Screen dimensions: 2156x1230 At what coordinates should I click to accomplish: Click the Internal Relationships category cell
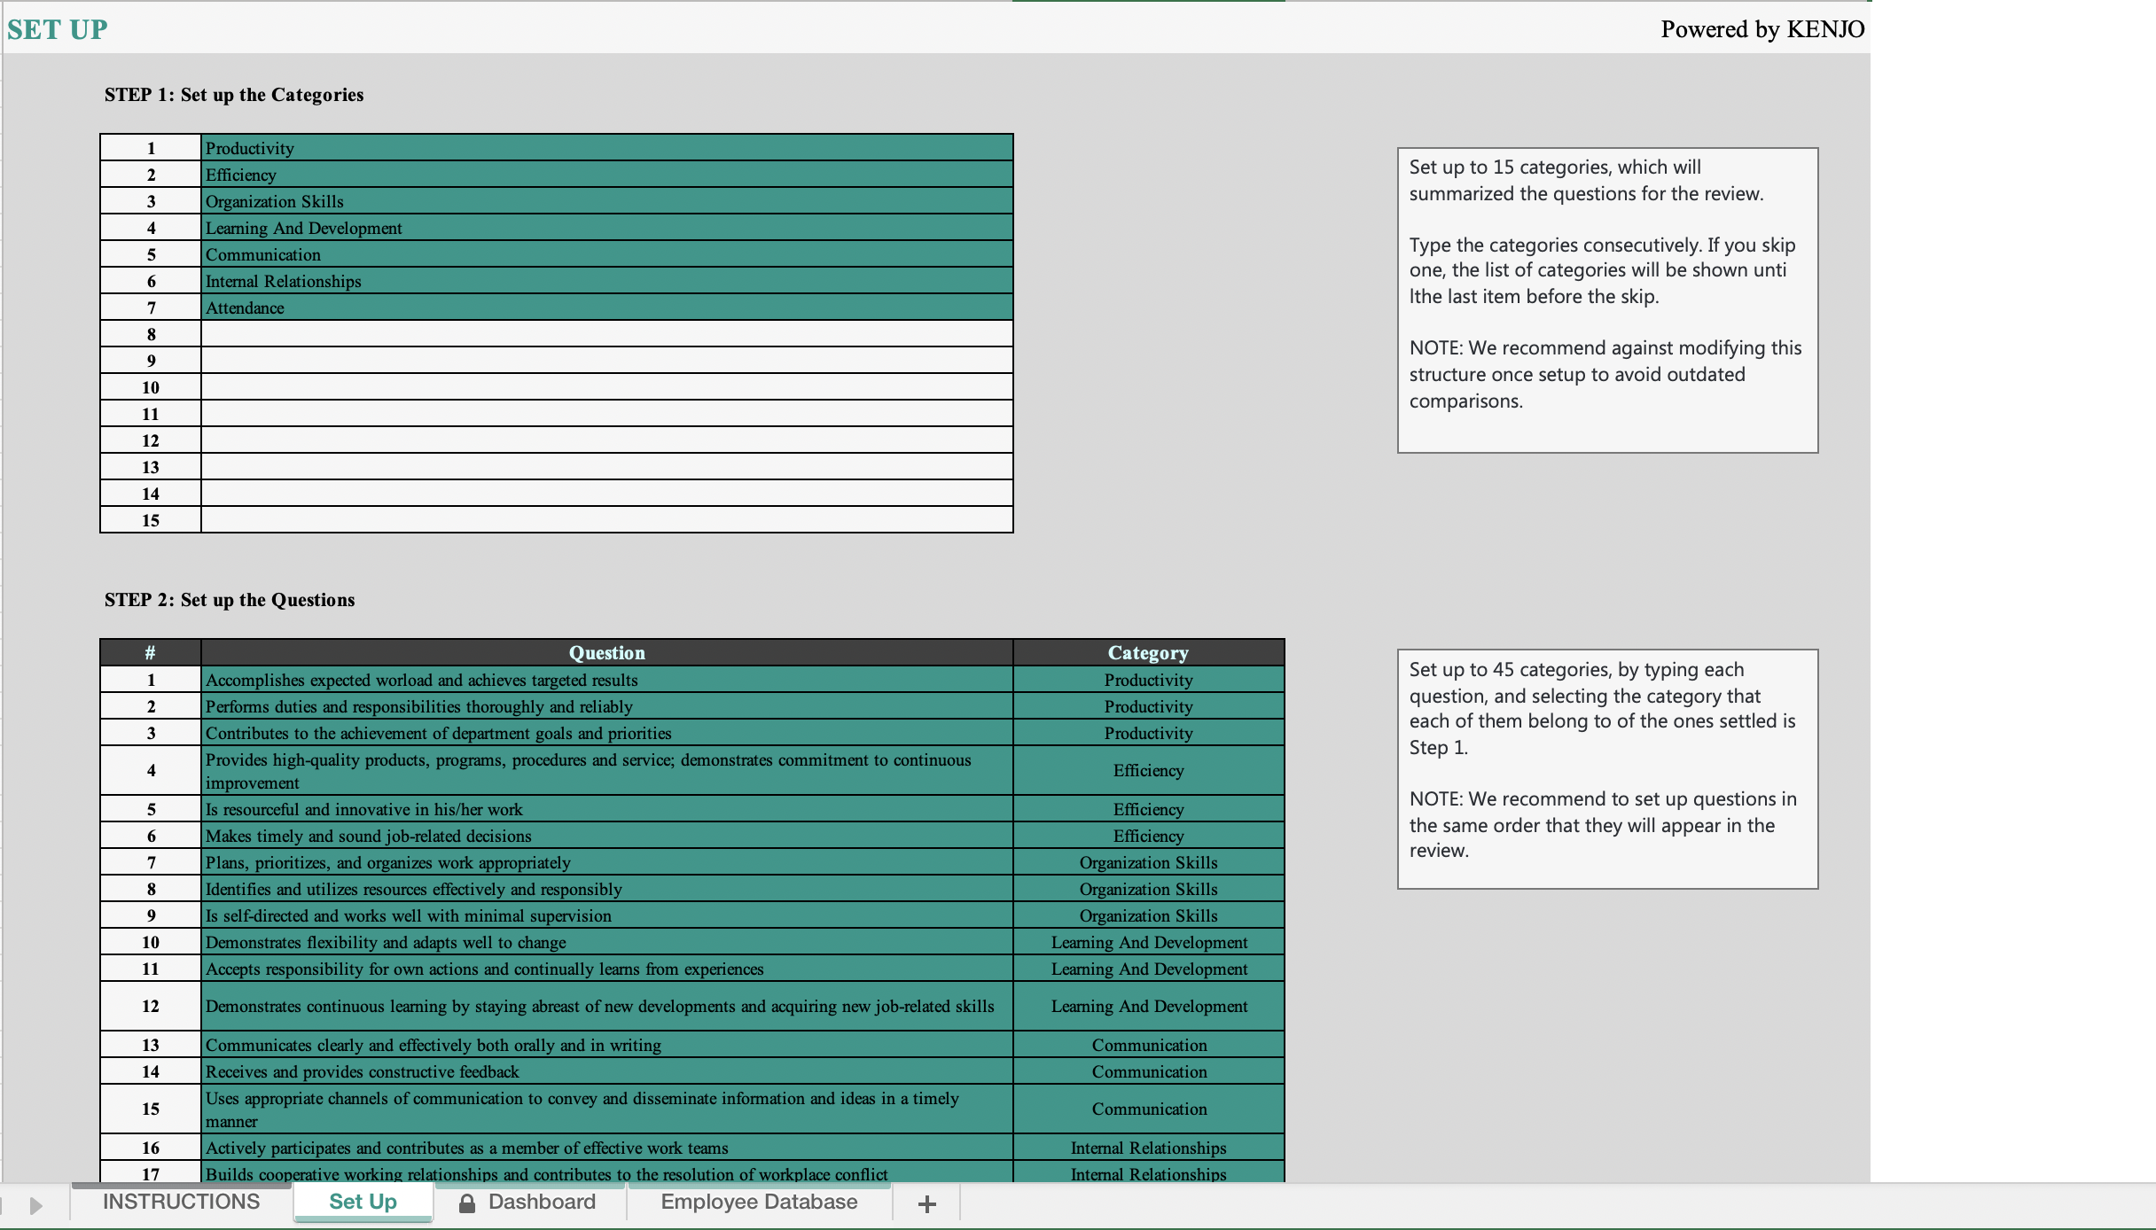click(x=605, y=280)
